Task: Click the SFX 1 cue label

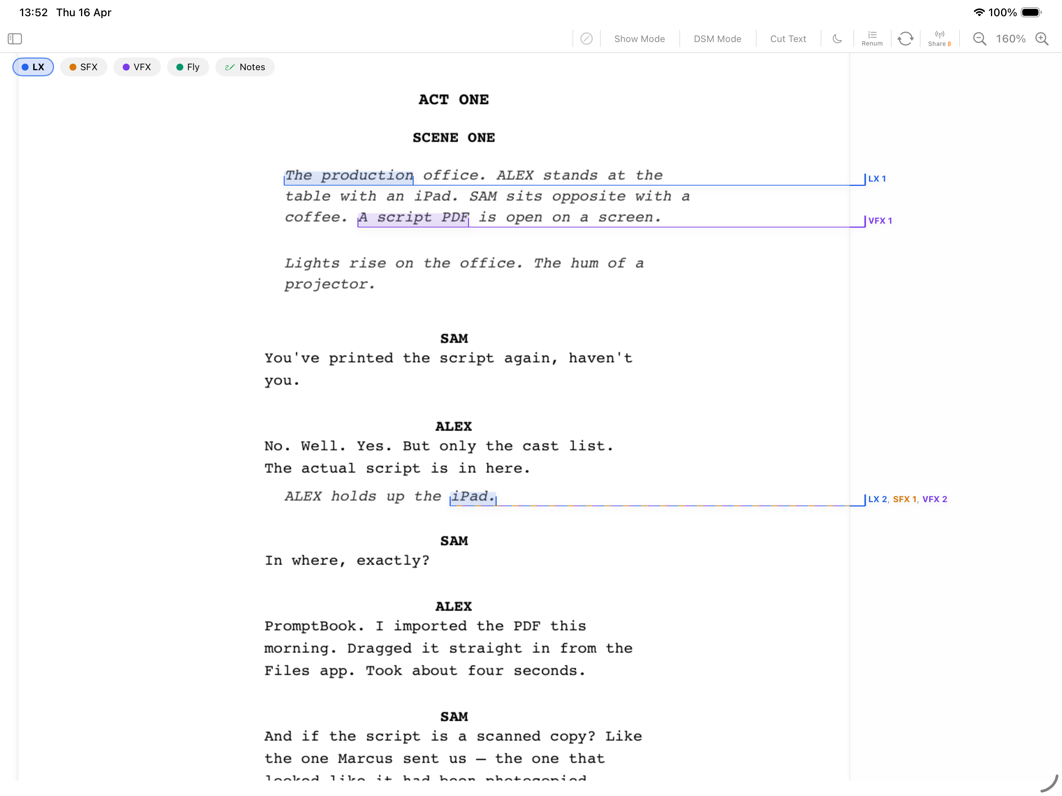Action: pyautogui.click(x=905, y=499)
